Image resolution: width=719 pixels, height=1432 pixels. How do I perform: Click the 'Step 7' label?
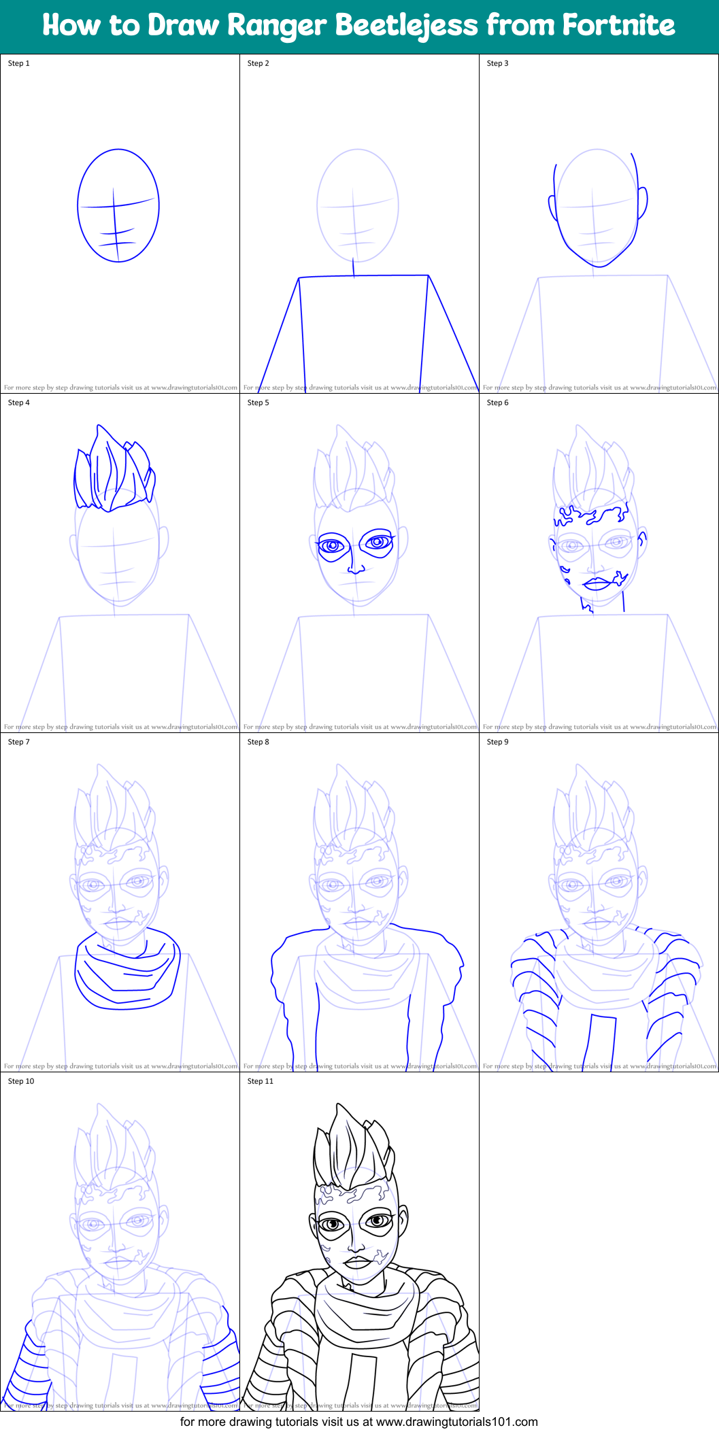point(19,742)
